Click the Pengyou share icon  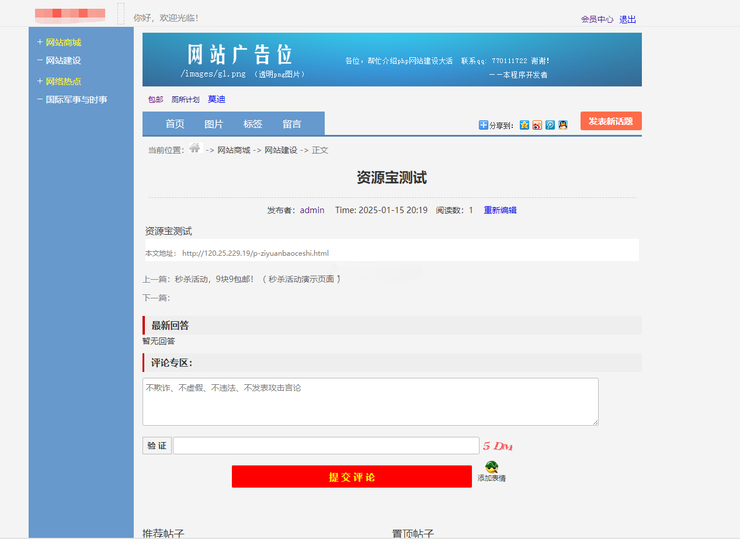[550, 125]
